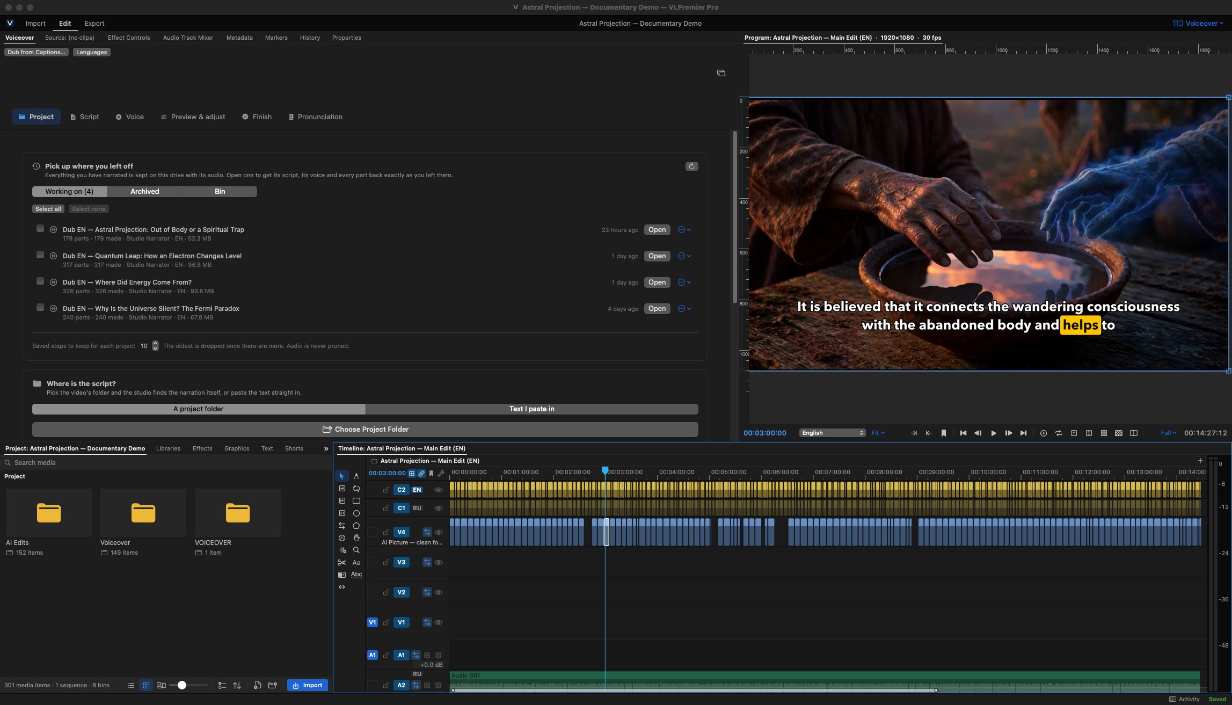Viewport: 1232px width, 705px height.
Task: Click the sort order arrows icon
Action: click(237, 686)
